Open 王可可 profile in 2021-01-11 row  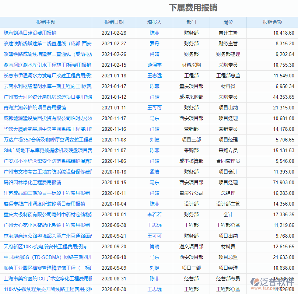pos(154,108)
